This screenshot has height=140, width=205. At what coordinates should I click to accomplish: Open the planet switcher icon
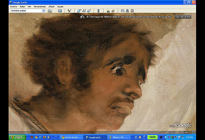click(x=113, y=11)
